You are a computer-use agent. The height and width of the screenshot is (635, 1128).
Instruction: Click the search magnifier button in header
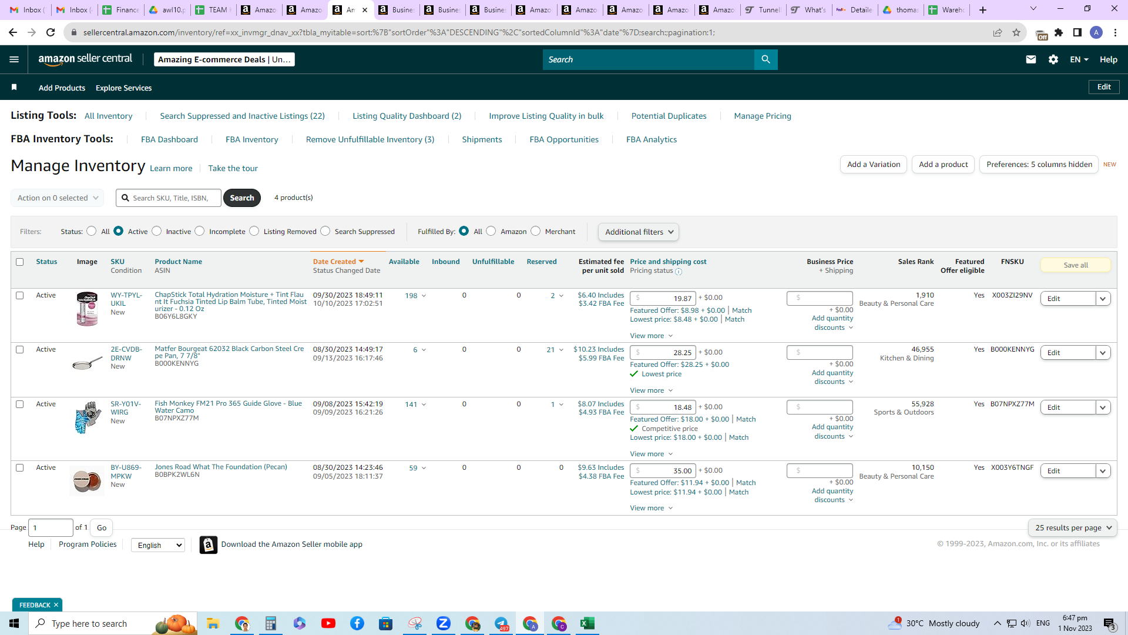point(766,59)
